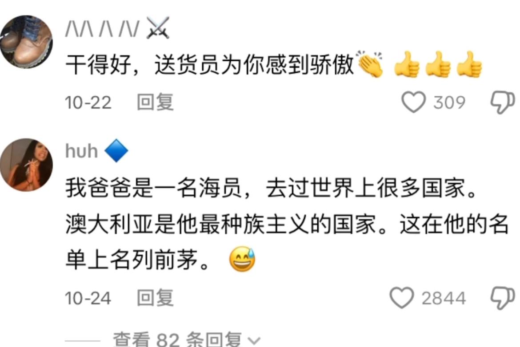Select the comment text 我爸爸是一名海员
Screen dimensions: 520x347
[153, 188]
